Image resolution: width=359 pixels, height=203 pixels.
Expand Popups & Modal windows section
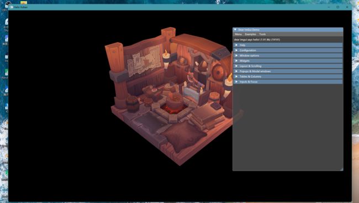point(288,71)
